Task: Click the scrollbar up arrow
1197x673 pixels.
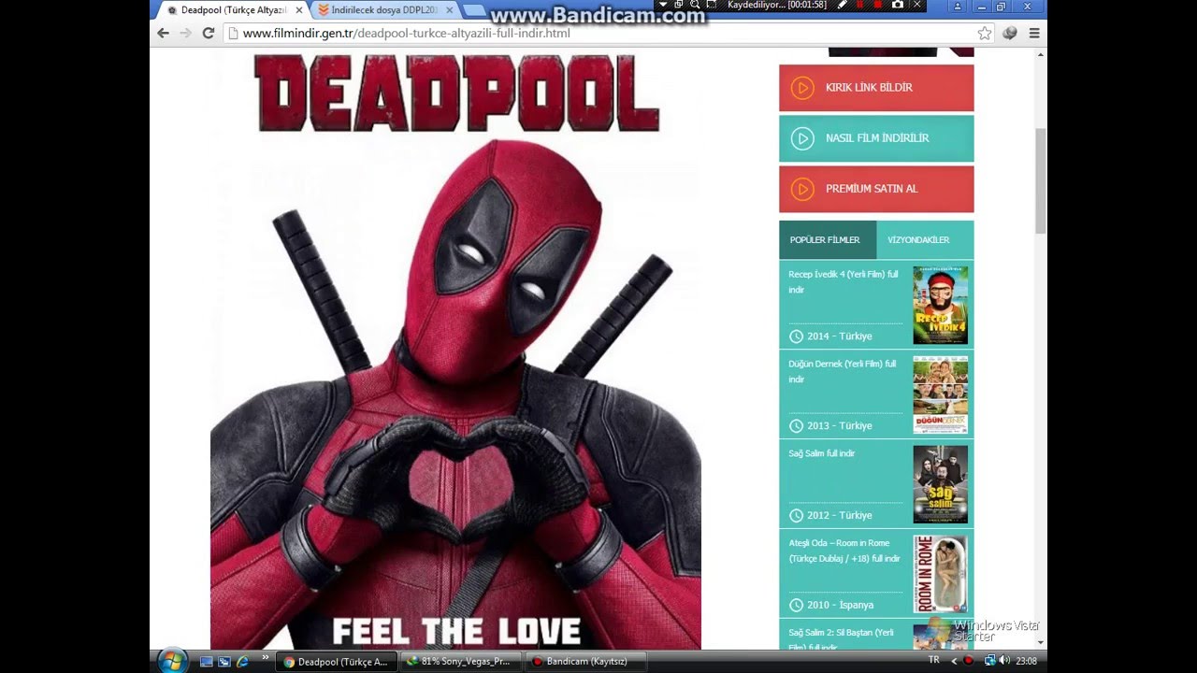Action: (1041, 55)
